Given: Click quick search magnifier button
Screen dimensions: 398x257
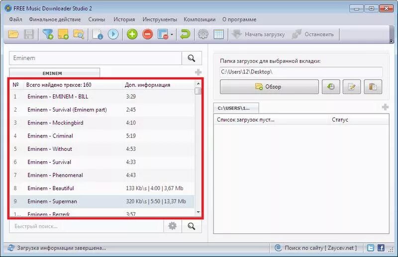Looking at the screenshot, I should pyautogui.click(x=192, y=226).
